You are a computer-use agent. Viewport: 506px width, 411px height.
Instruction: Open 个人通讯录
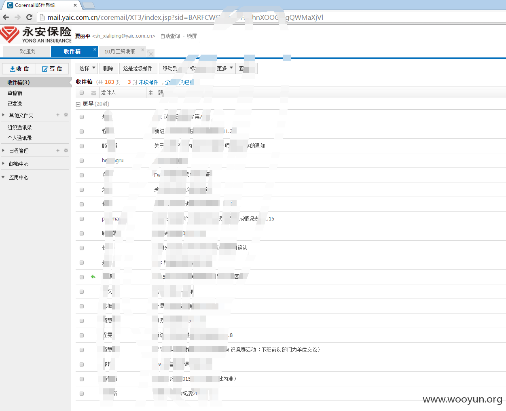[x=19, y=138]
